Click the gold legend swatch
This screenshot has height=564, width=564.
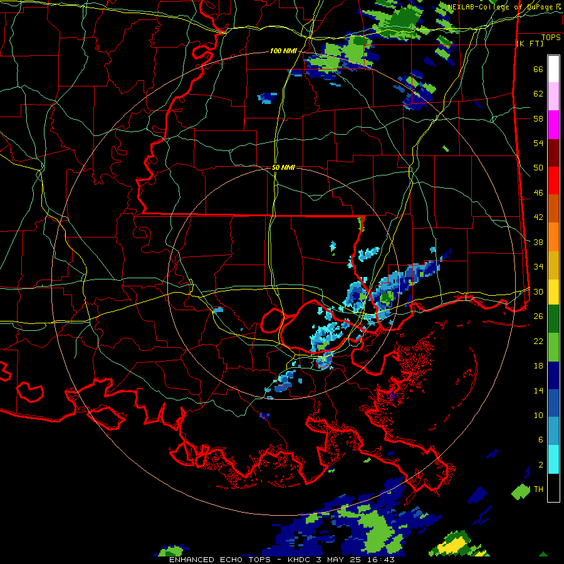pyautogui.click(x=553, y=266)
